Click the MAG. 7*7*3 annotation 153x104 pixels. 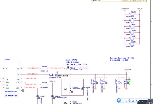click(x=71, y=60)
